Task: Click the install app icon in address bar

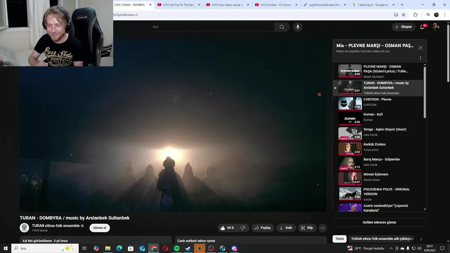Action: point(396,15)
